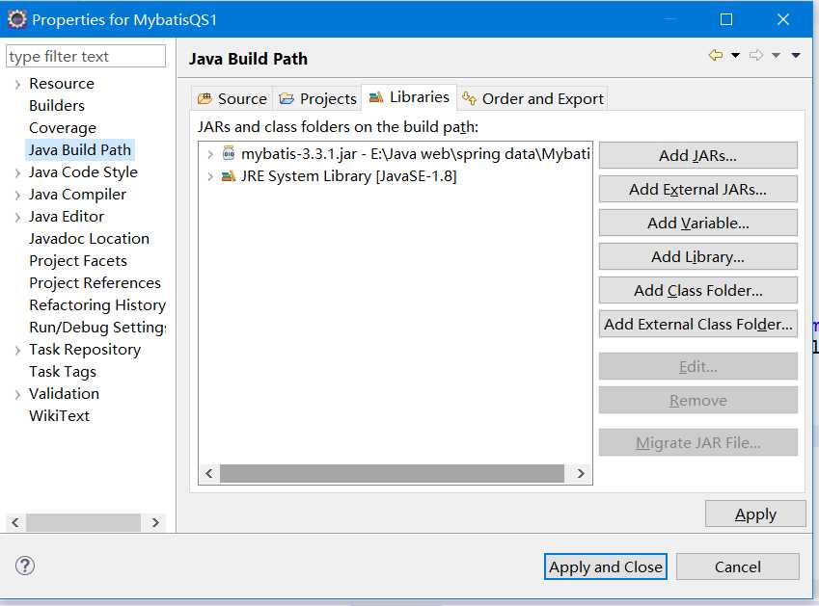Click the Add Variable... button

coord(697,224)
